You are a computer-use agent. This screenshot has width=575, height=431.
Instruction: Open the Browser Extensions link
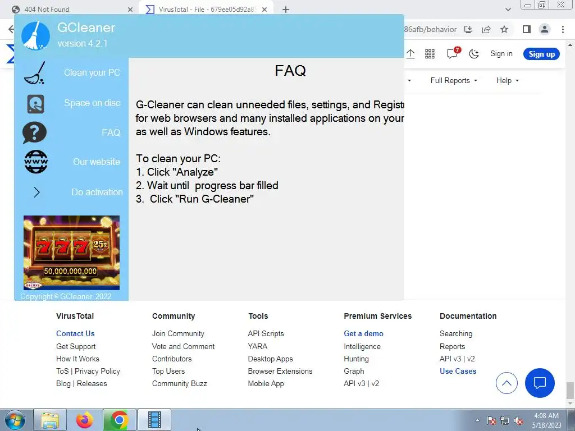pos(280,371)
